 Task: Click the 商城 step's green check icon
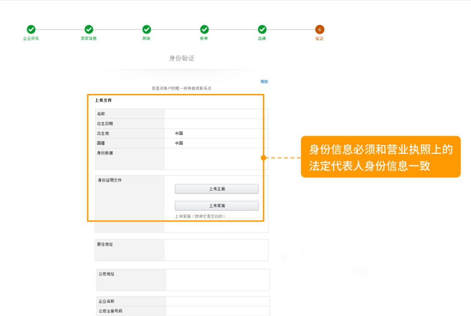pos(147,30)
